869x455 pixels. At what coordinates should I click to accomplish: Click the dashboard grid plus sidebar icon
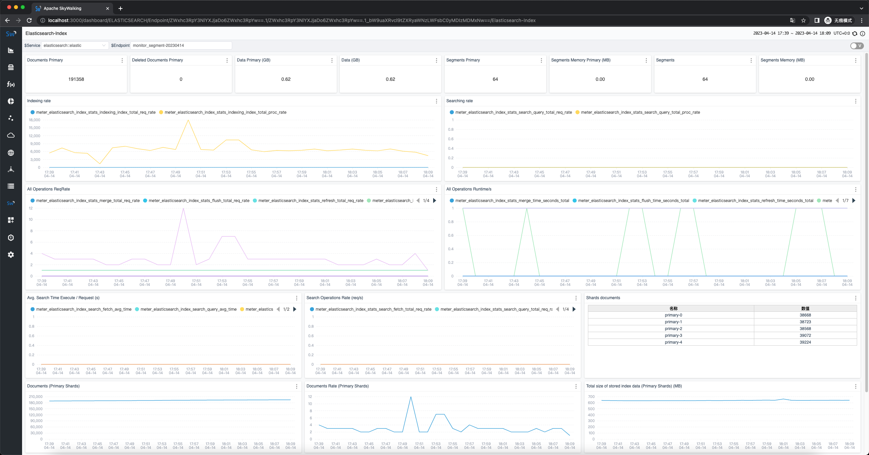click(x=11, y=220)
